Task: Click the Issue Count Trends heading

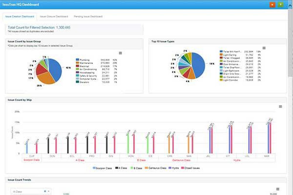Action: pyautogui.click(x=19, y=180)
